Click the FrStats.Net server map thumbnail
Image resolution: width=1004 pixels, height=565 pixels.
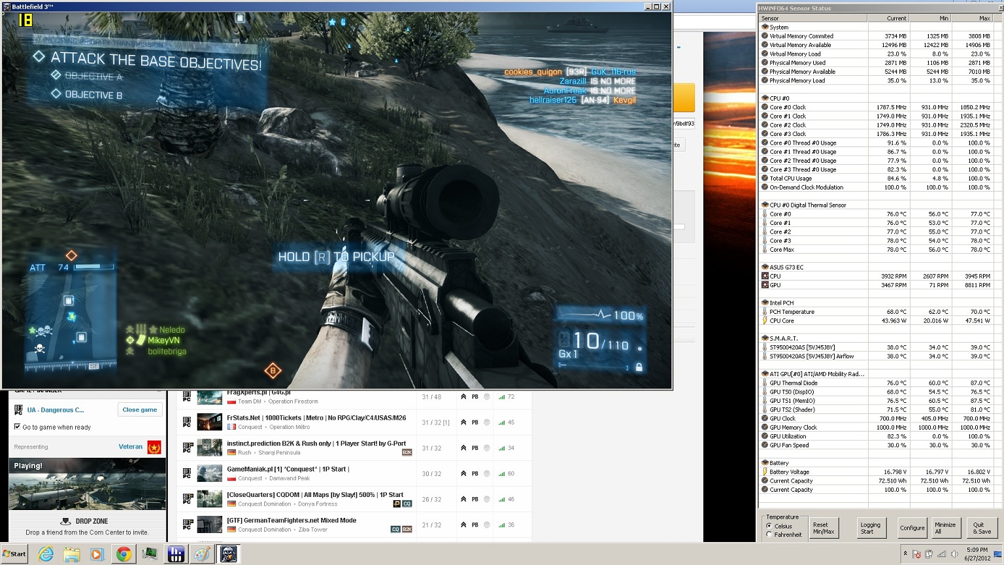tap(209, 422)
